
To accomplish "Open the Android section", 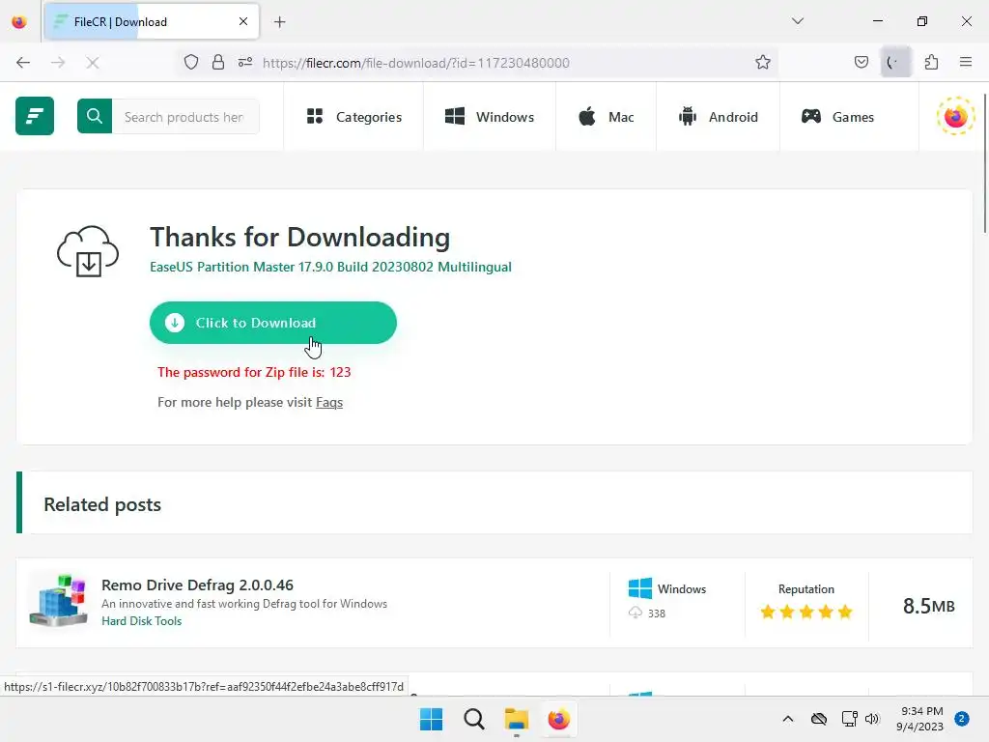I will [719, 117].
